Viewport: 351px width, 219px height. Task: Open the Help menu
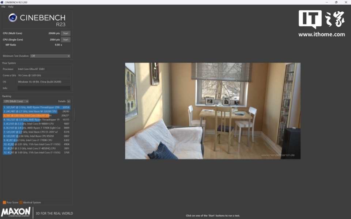tap(11, 7)
